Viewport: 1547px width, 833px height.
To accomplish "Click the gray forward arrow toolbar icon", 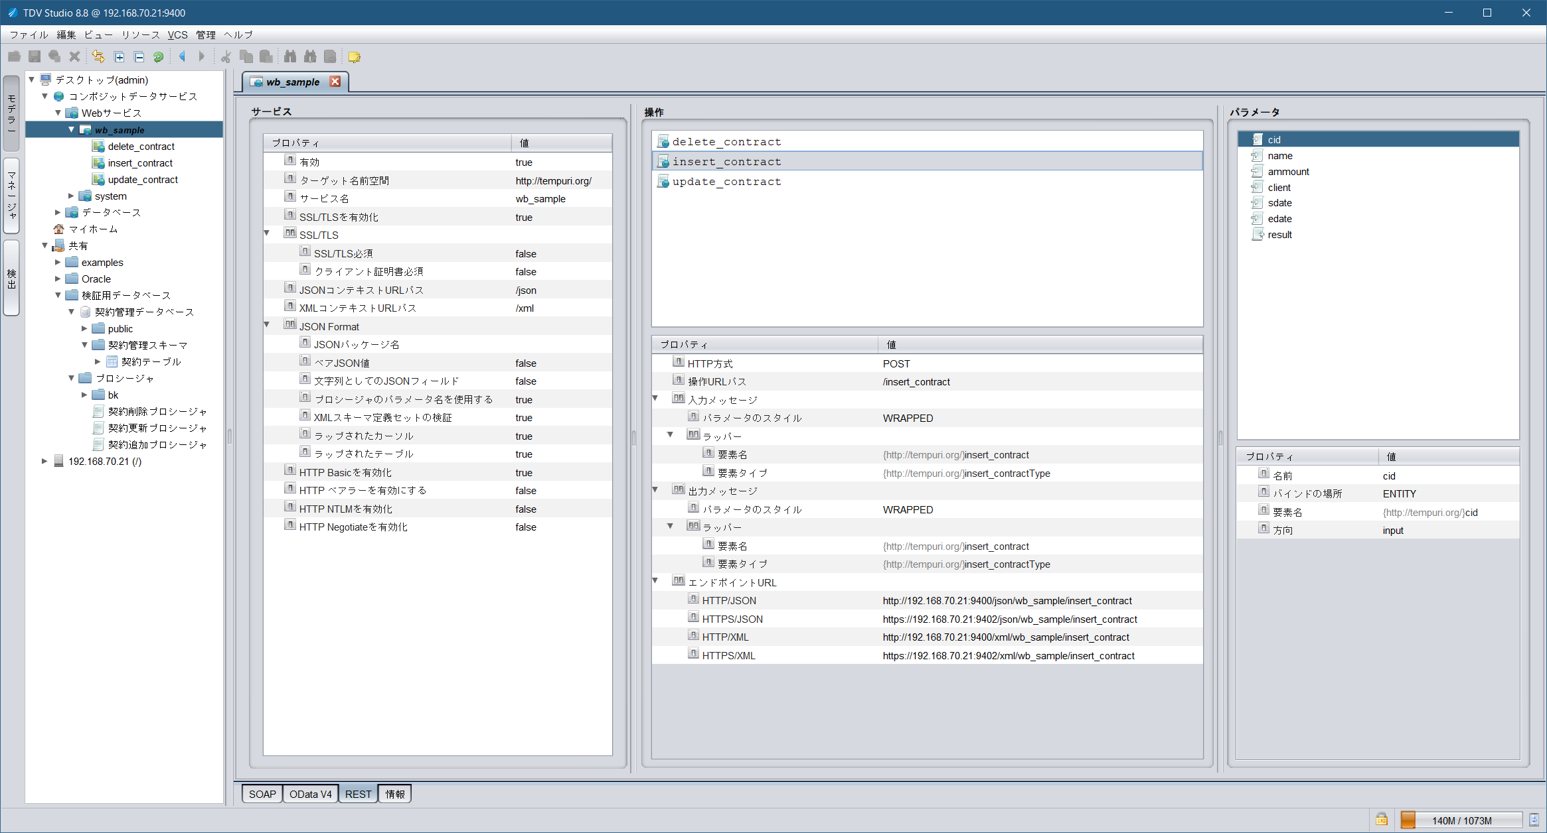I will (202, 57).
